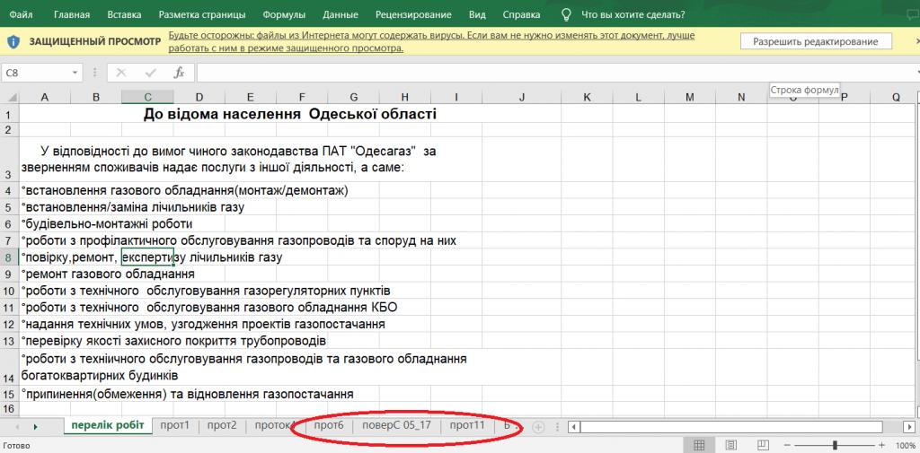Click the zoom in plus icon
This screenshot has height=453, width=920.
(881, 445)
